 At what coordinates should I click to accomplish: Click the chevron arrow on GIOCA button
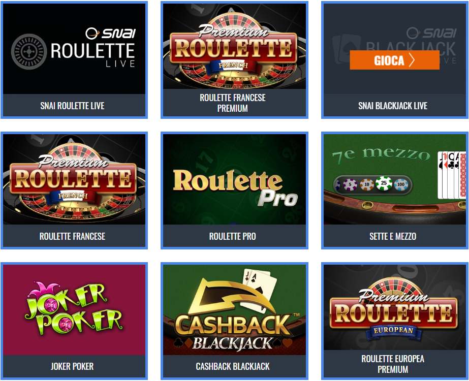pos(412,60)
